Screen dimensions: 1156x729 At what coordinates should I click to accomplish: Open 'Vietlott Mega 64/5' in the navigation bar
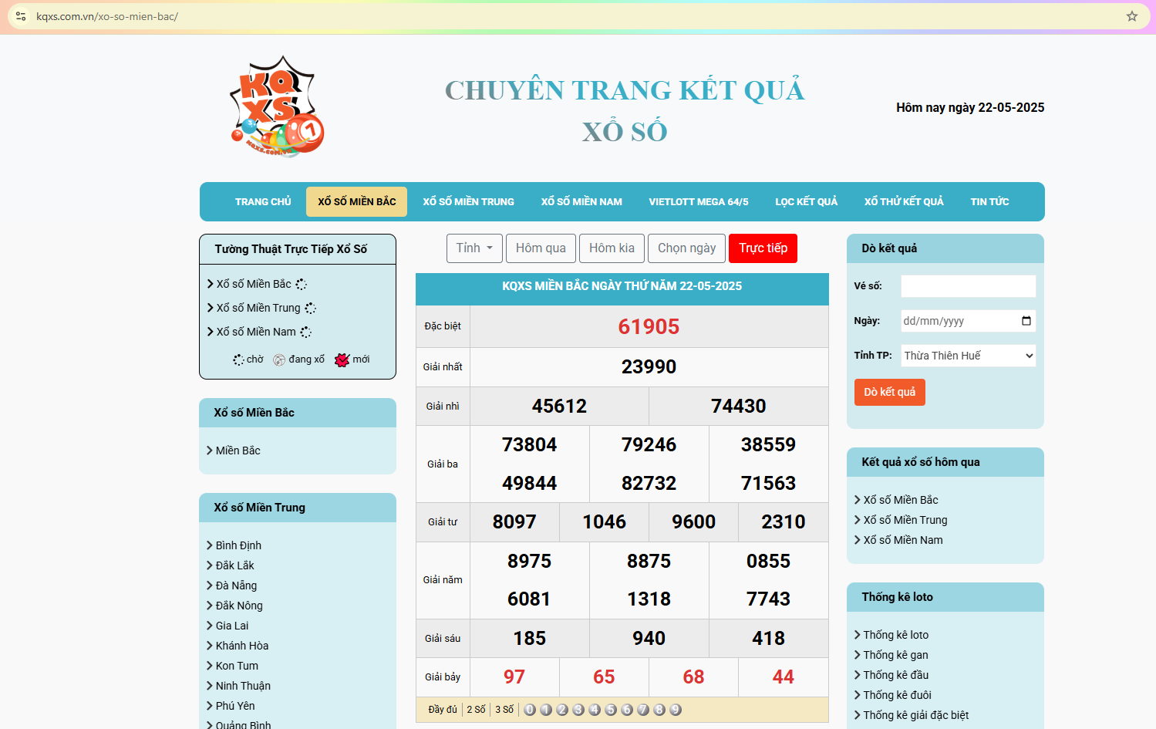698,202
